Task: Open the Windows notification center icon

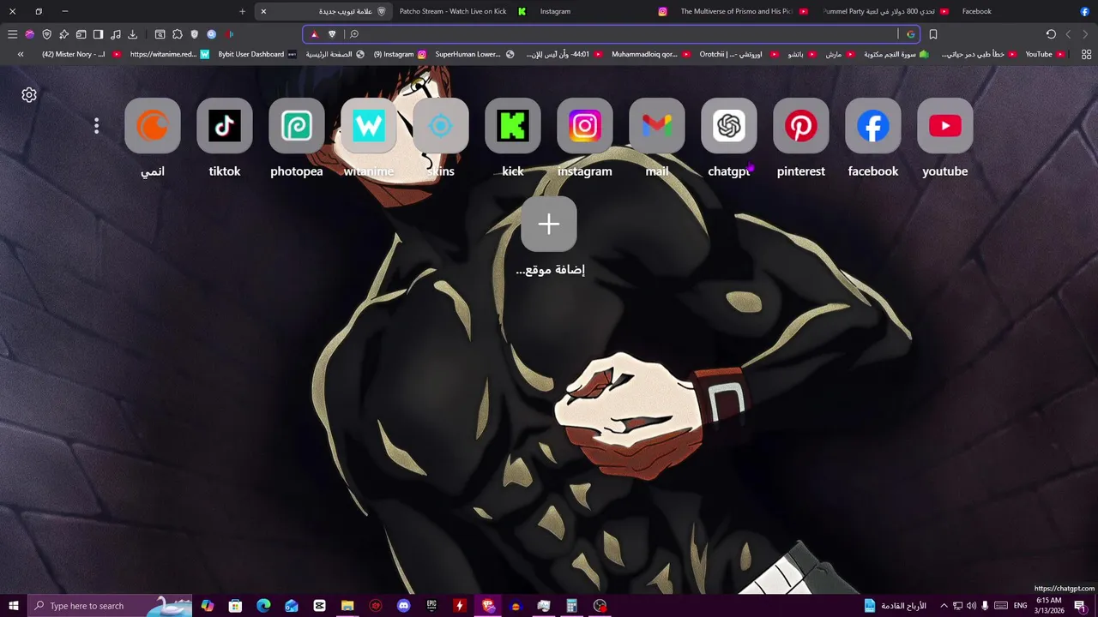Action: pos(1080,606)
